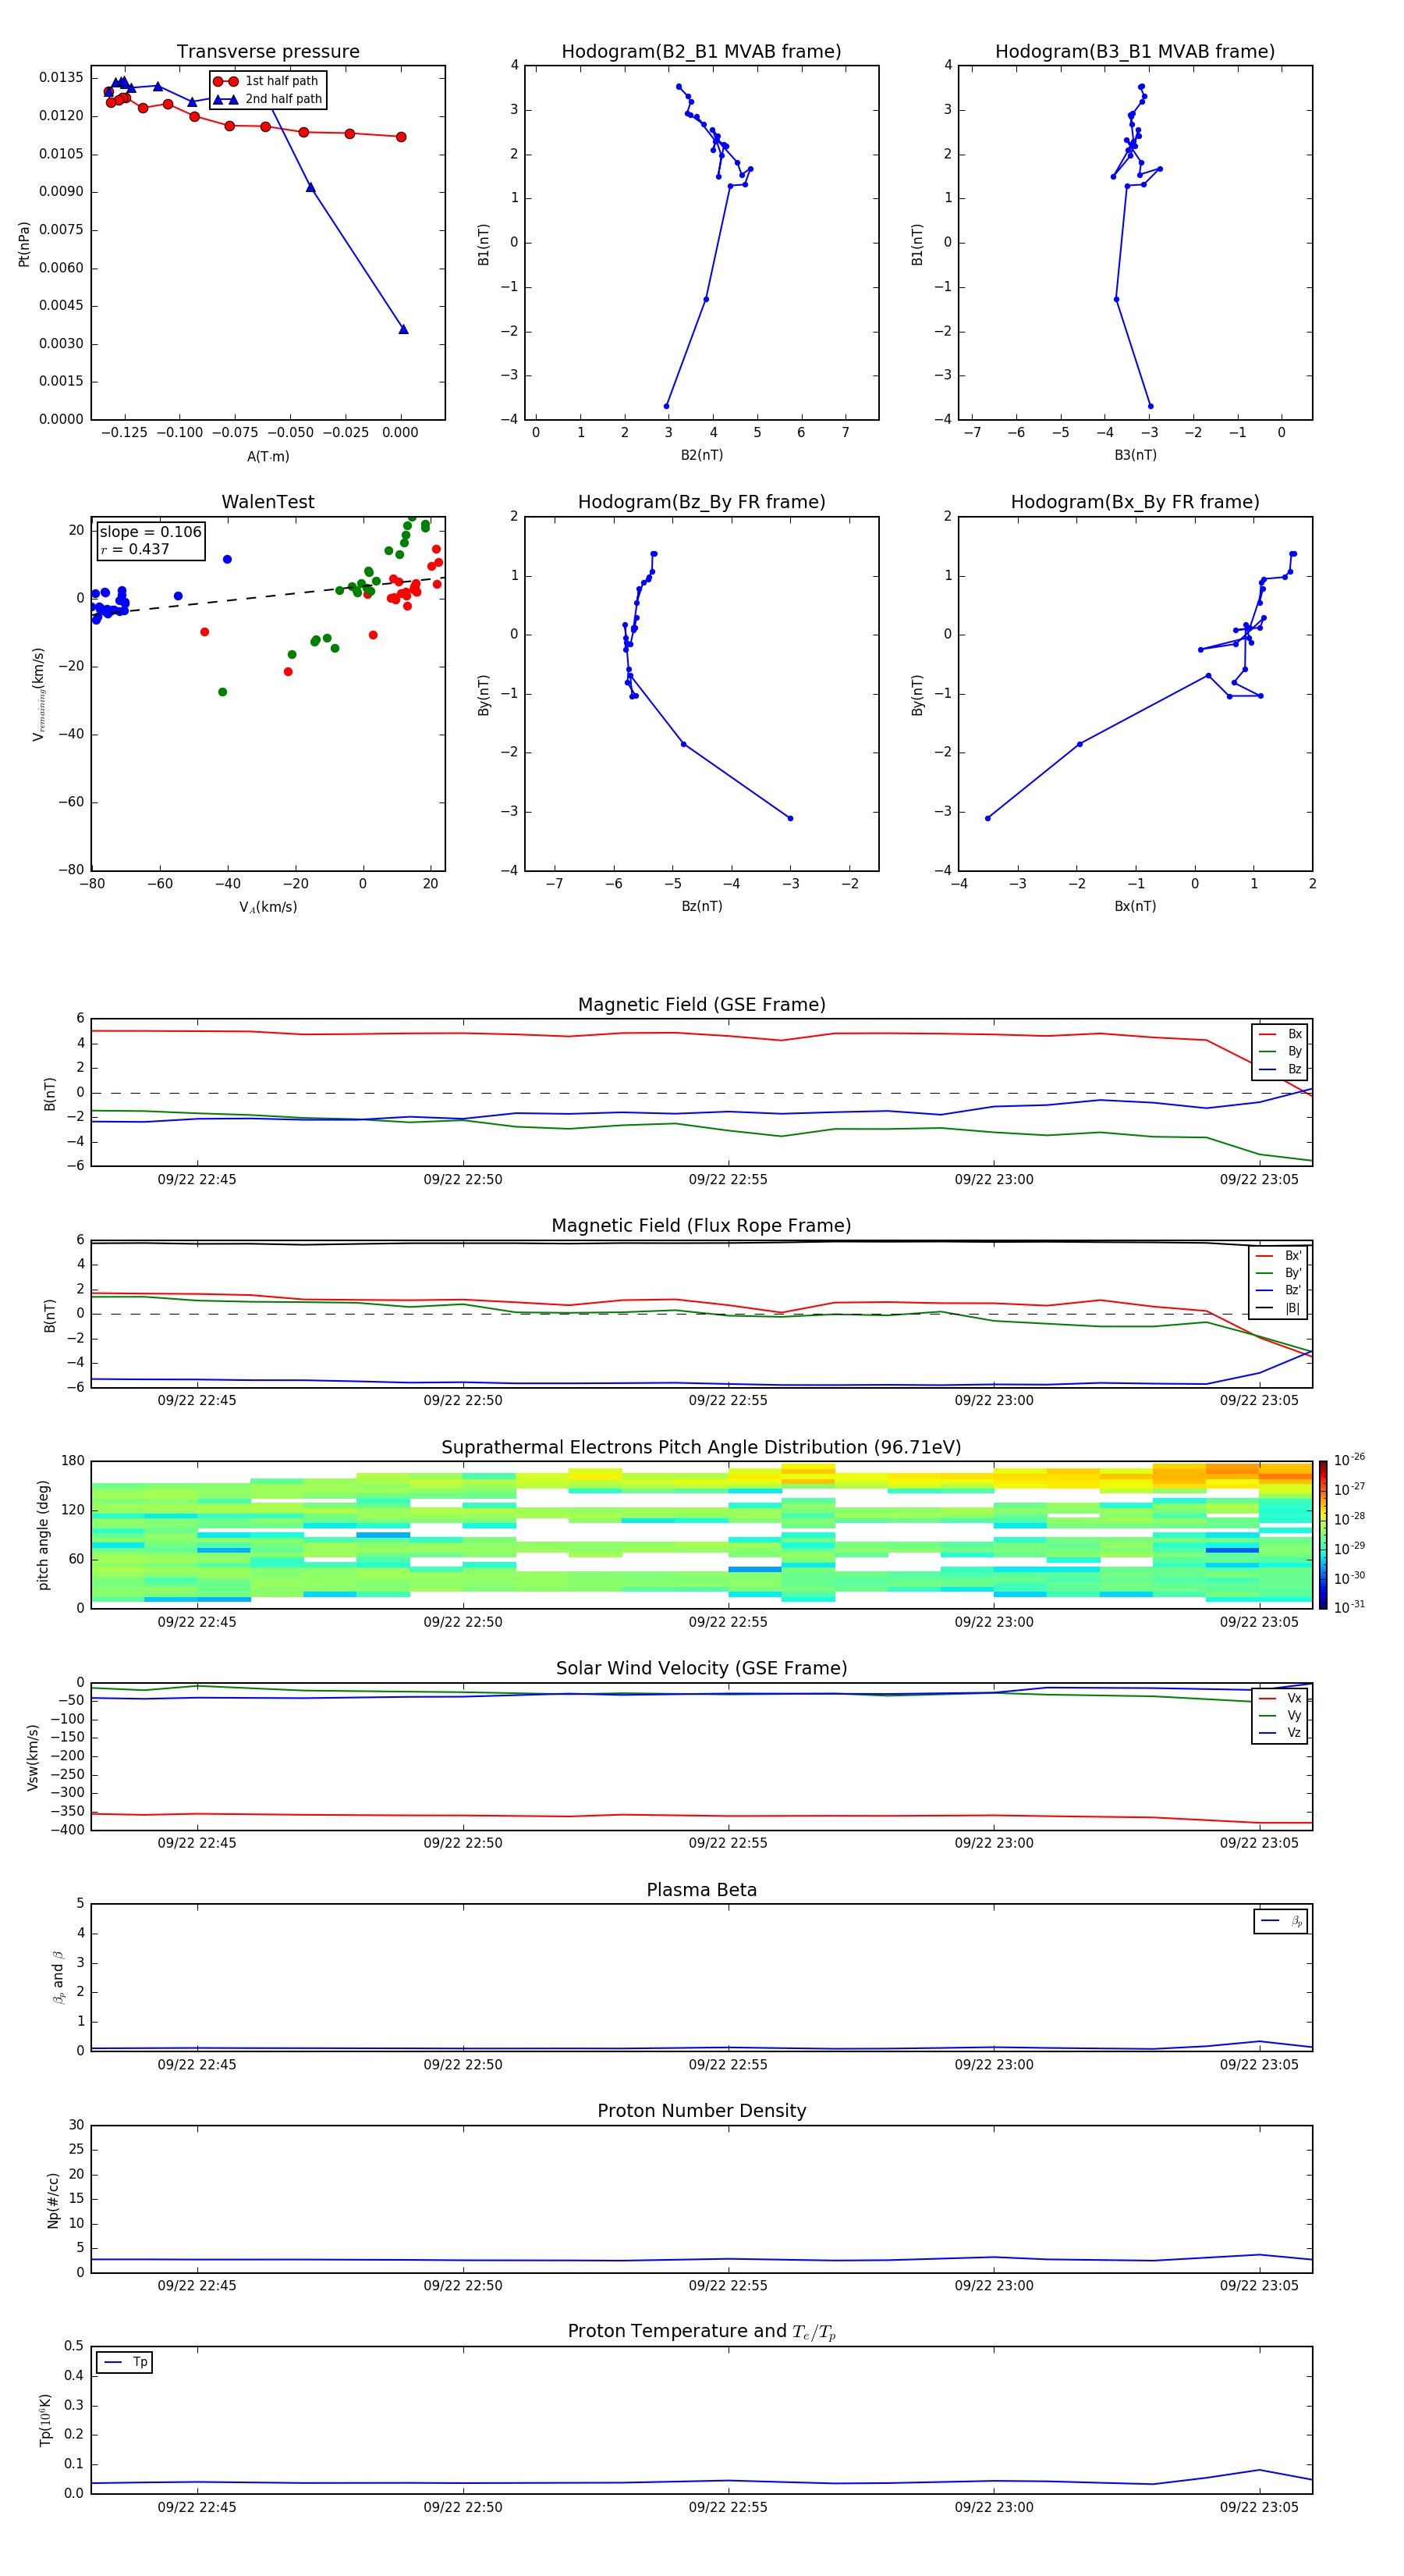The width and height of the screenshot is (1404, 2576).
Task: Click the 30 tick on Proton Number Density axis
Action: pos(77,2125)
